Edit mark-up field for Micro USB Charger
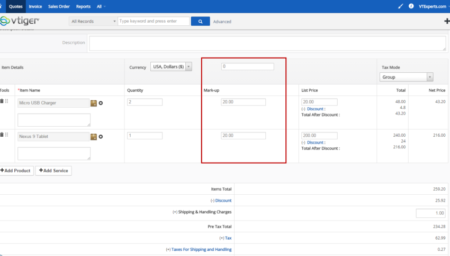Screen dimensions: 450x256 (x=243, y=102)
